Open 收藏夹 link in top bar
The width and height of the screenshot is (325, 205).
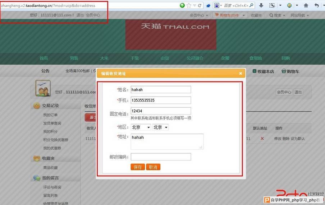[x=256, y=15]
